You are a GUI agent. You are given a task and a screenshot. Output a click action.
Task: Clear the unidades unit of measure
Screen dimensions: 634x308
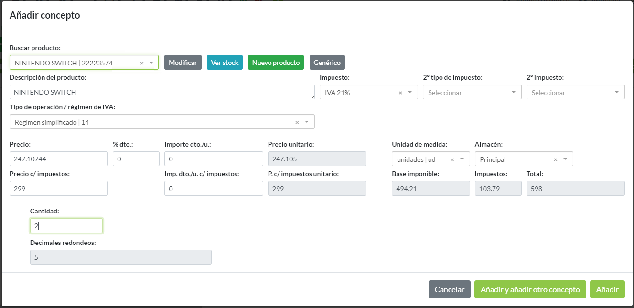pos(452,159)
